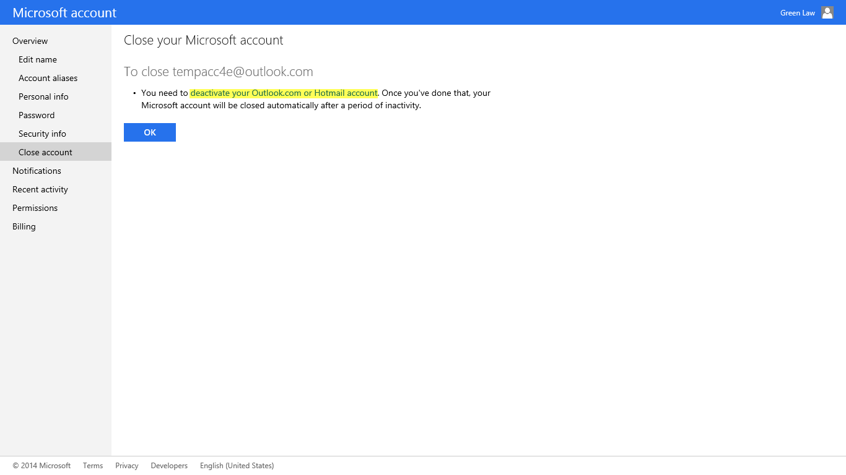Image resolution: width=846 pixels, height=475 pixels.
Task: Open the deactivate Outlook.com account link
Action: coord(283,93)
